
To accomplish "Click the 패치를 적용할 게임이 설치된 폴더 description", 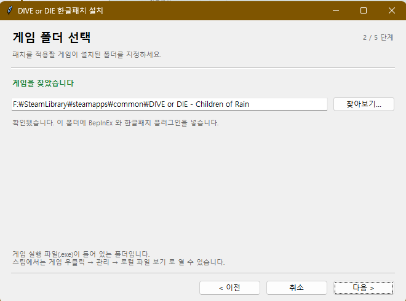I will (87, 55).
